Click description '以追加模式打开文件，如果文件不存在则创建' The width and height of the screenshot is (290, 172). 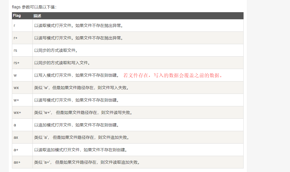coord(77,125)
